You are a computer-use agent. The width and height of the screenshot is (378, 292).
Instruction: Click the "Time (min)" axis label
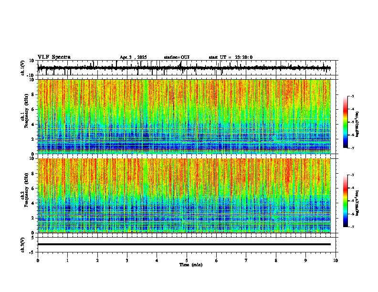click(x=191, y=265)
